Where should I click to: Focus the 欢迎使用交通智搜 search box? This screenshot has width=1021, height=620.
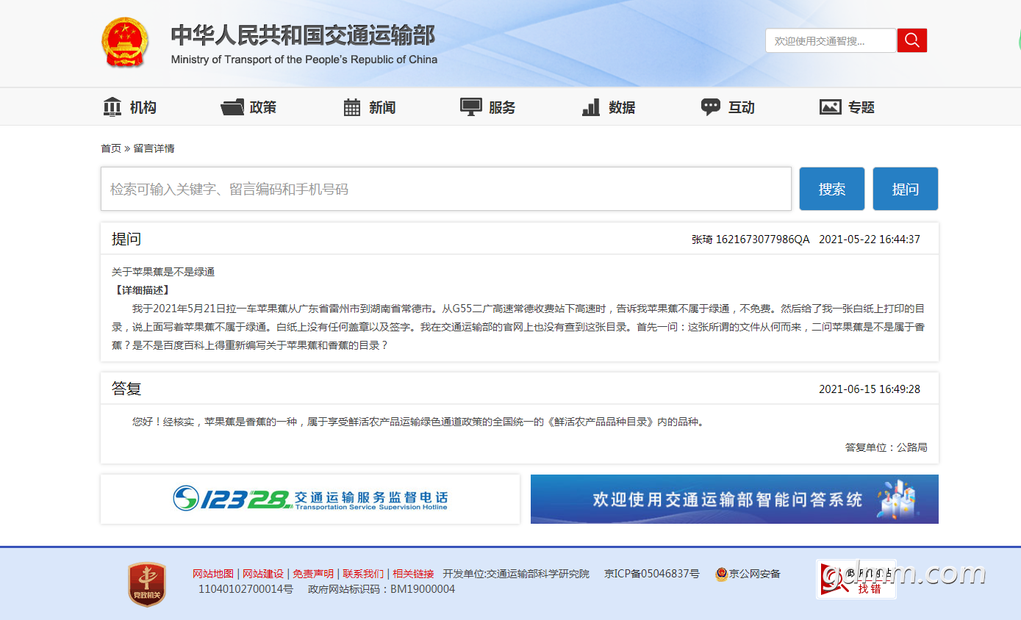(x=831, y=40)
